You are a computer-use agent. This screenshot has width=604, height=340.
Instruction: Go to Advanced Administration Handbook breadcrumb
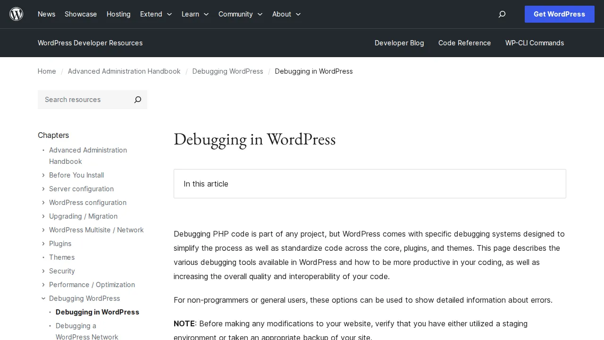point(124,71)
